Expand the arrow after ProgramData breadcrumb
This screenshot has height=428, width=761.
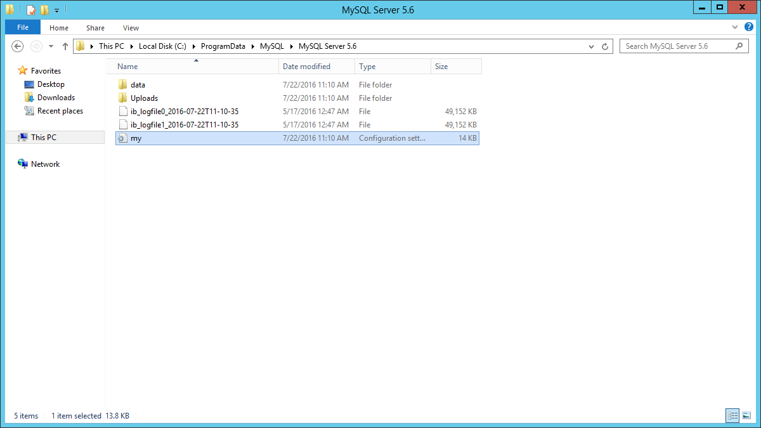(253, 46)
